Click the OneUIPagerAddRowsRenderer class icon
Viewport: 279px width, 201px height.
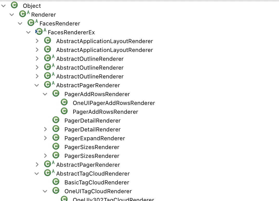pos(64,102)
